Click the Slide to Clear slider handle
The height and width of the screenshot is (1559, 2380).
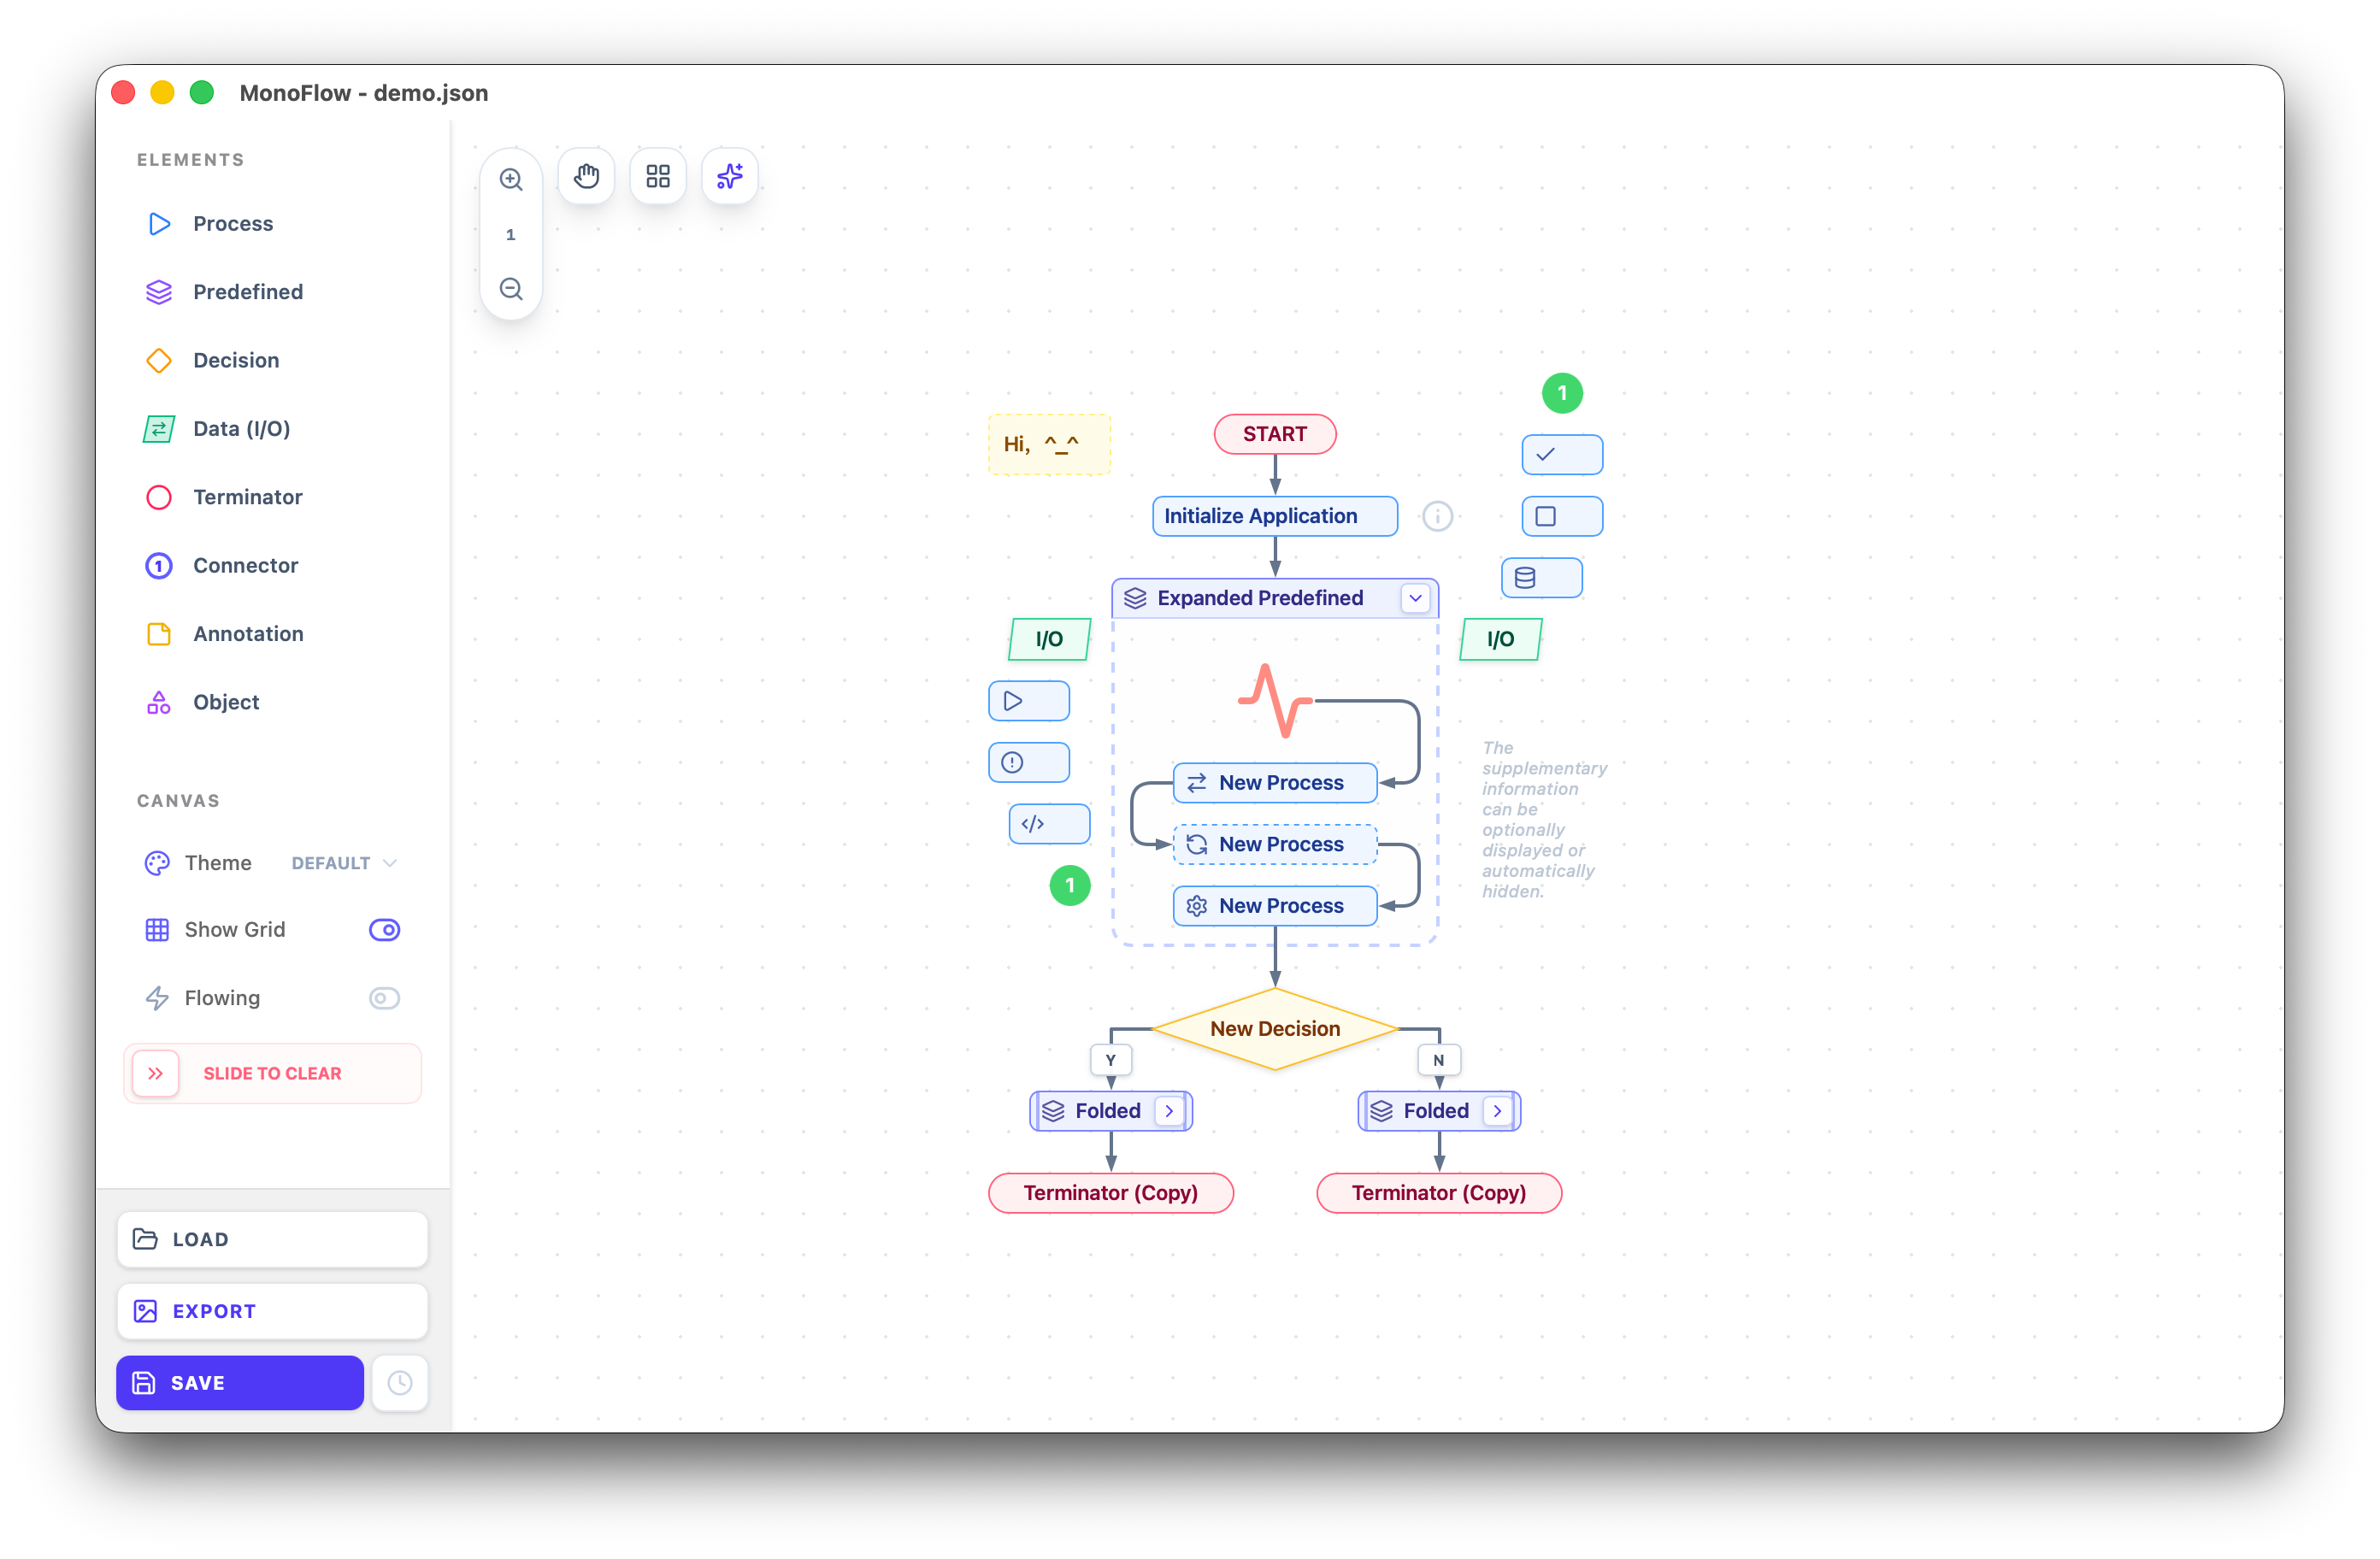coord(156,1073)
